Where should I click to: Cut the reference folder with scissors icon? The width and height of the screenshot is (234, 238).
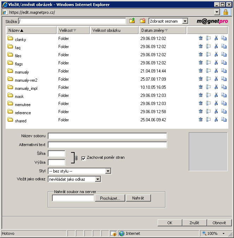(216, 112)
